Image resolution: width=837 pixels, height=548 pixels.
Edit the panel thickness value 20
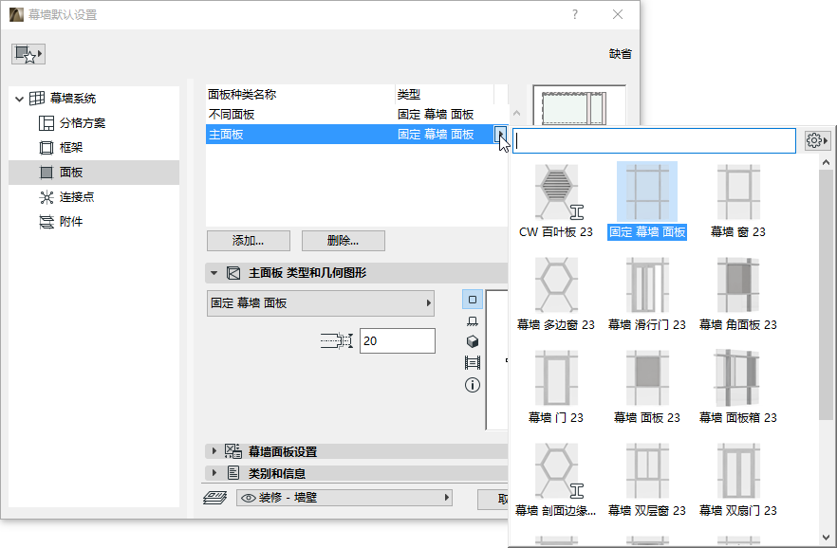tap(397, 340)
